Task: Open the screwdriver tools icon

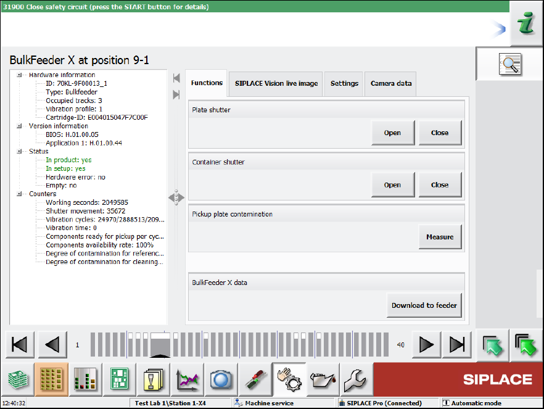Action: 255,379
